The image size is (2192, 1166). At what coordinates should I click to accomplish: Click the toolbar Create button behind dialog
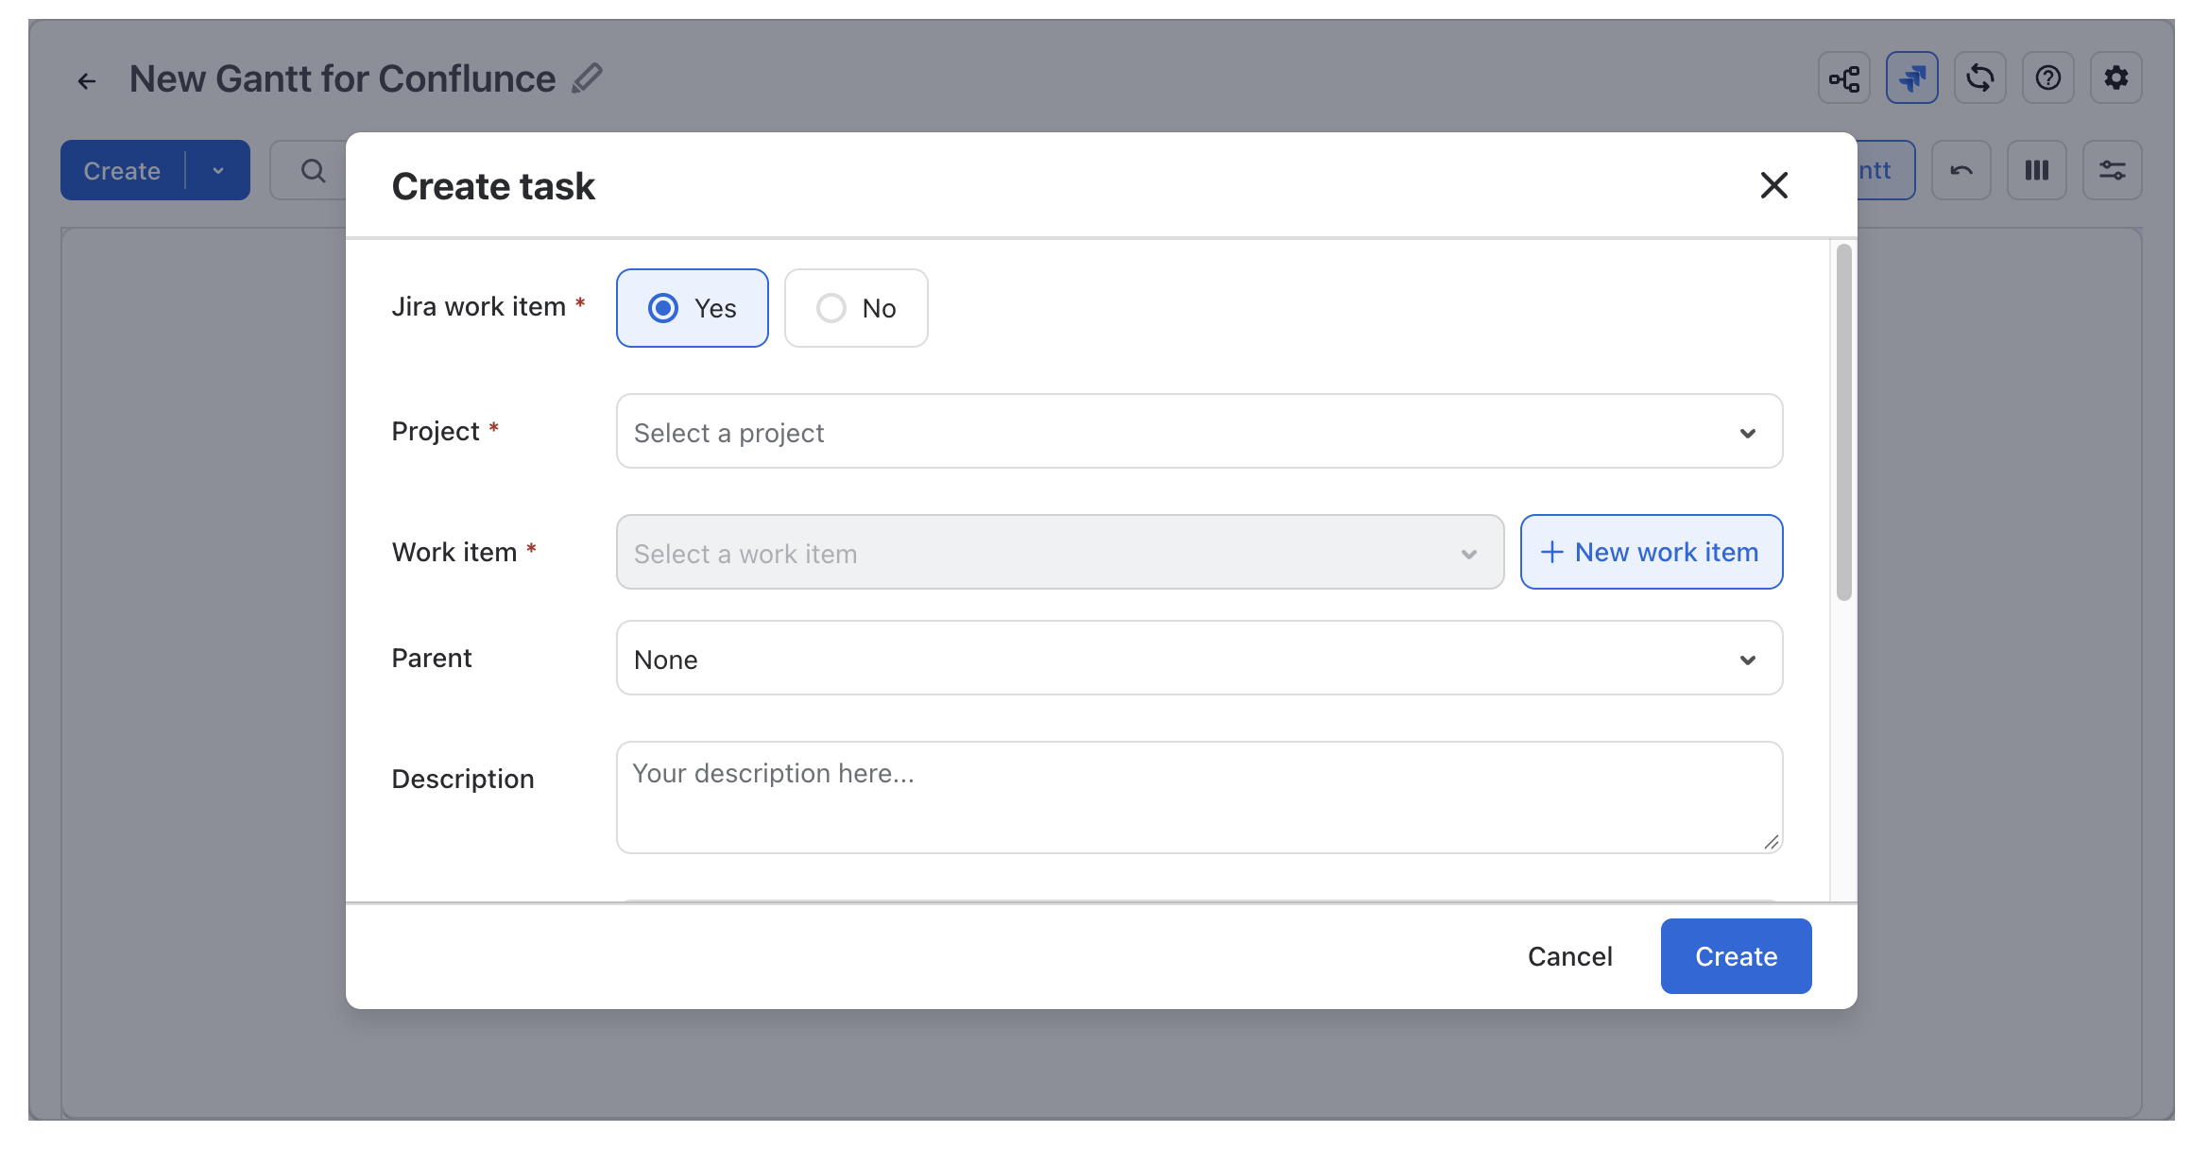(x=122, y=171)
